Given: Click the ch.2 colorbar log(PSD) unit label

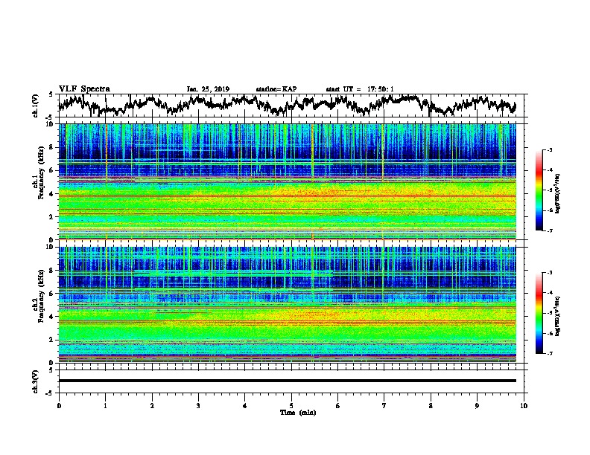Looking at the screenshot, I should 558,316.
